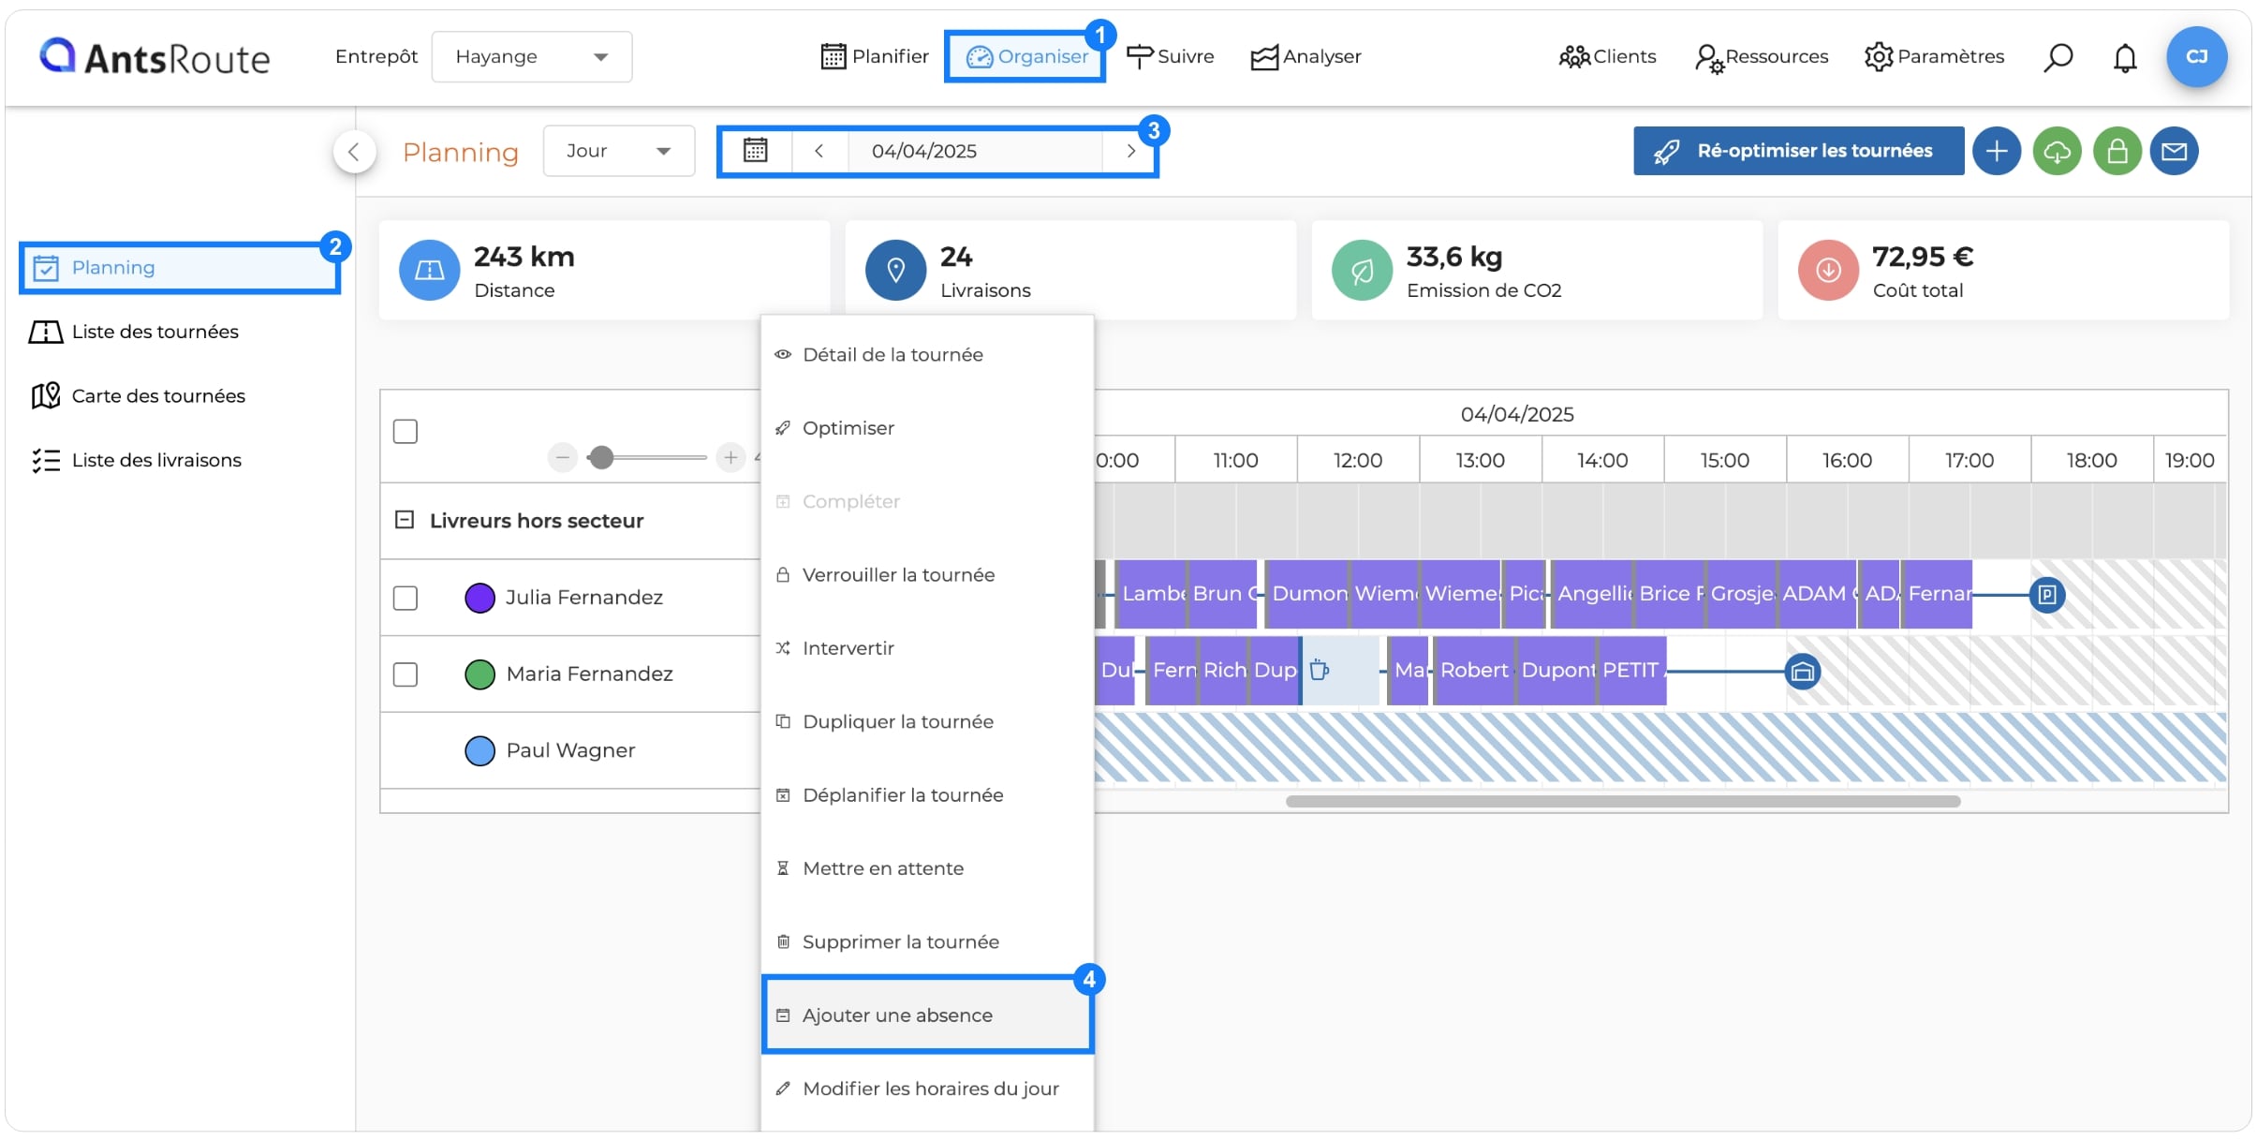
Task: Open the notifications bell
Action: tap(2125, 57)
